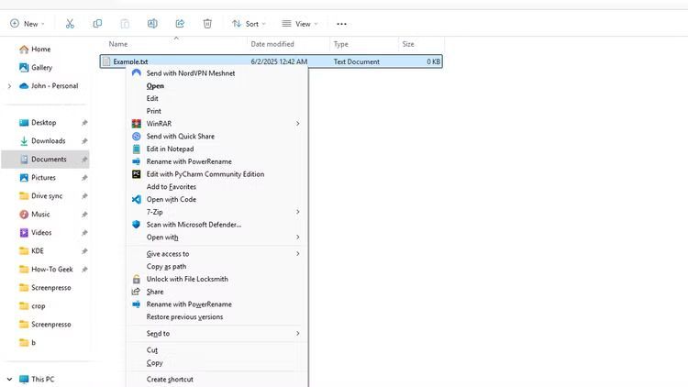
Task: Open the three-dot See more menu
Action: [x=341, y=23]
